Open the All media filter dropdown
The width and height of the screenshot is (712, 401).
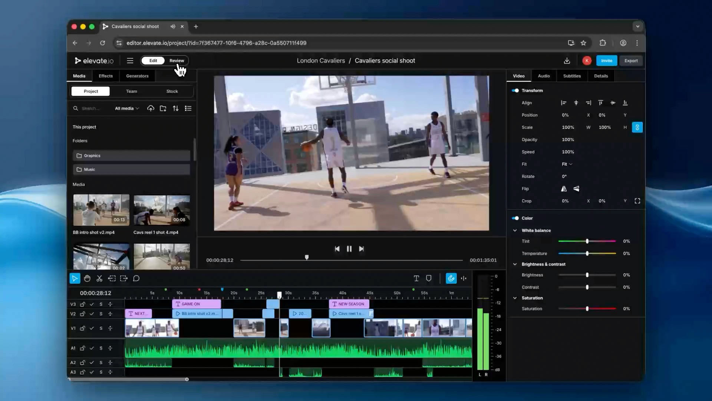127,108
